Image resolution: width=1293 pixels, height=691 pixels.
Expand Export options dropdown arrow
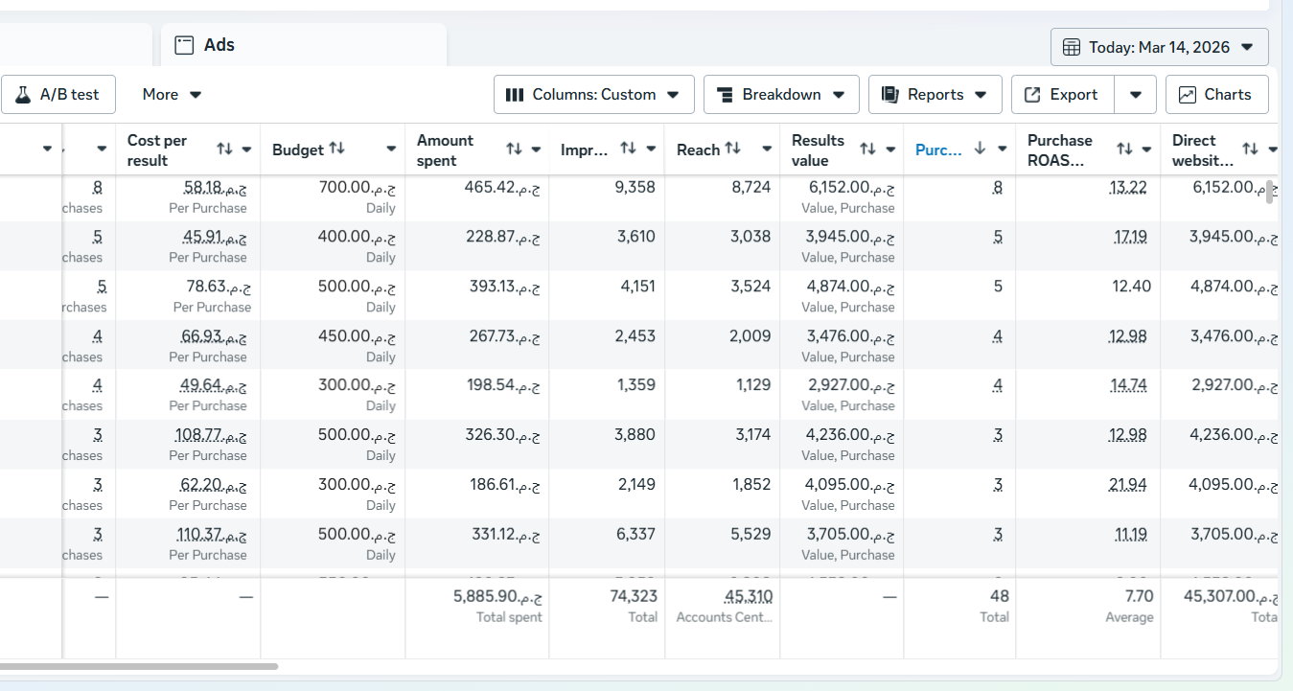[1136, 95]
